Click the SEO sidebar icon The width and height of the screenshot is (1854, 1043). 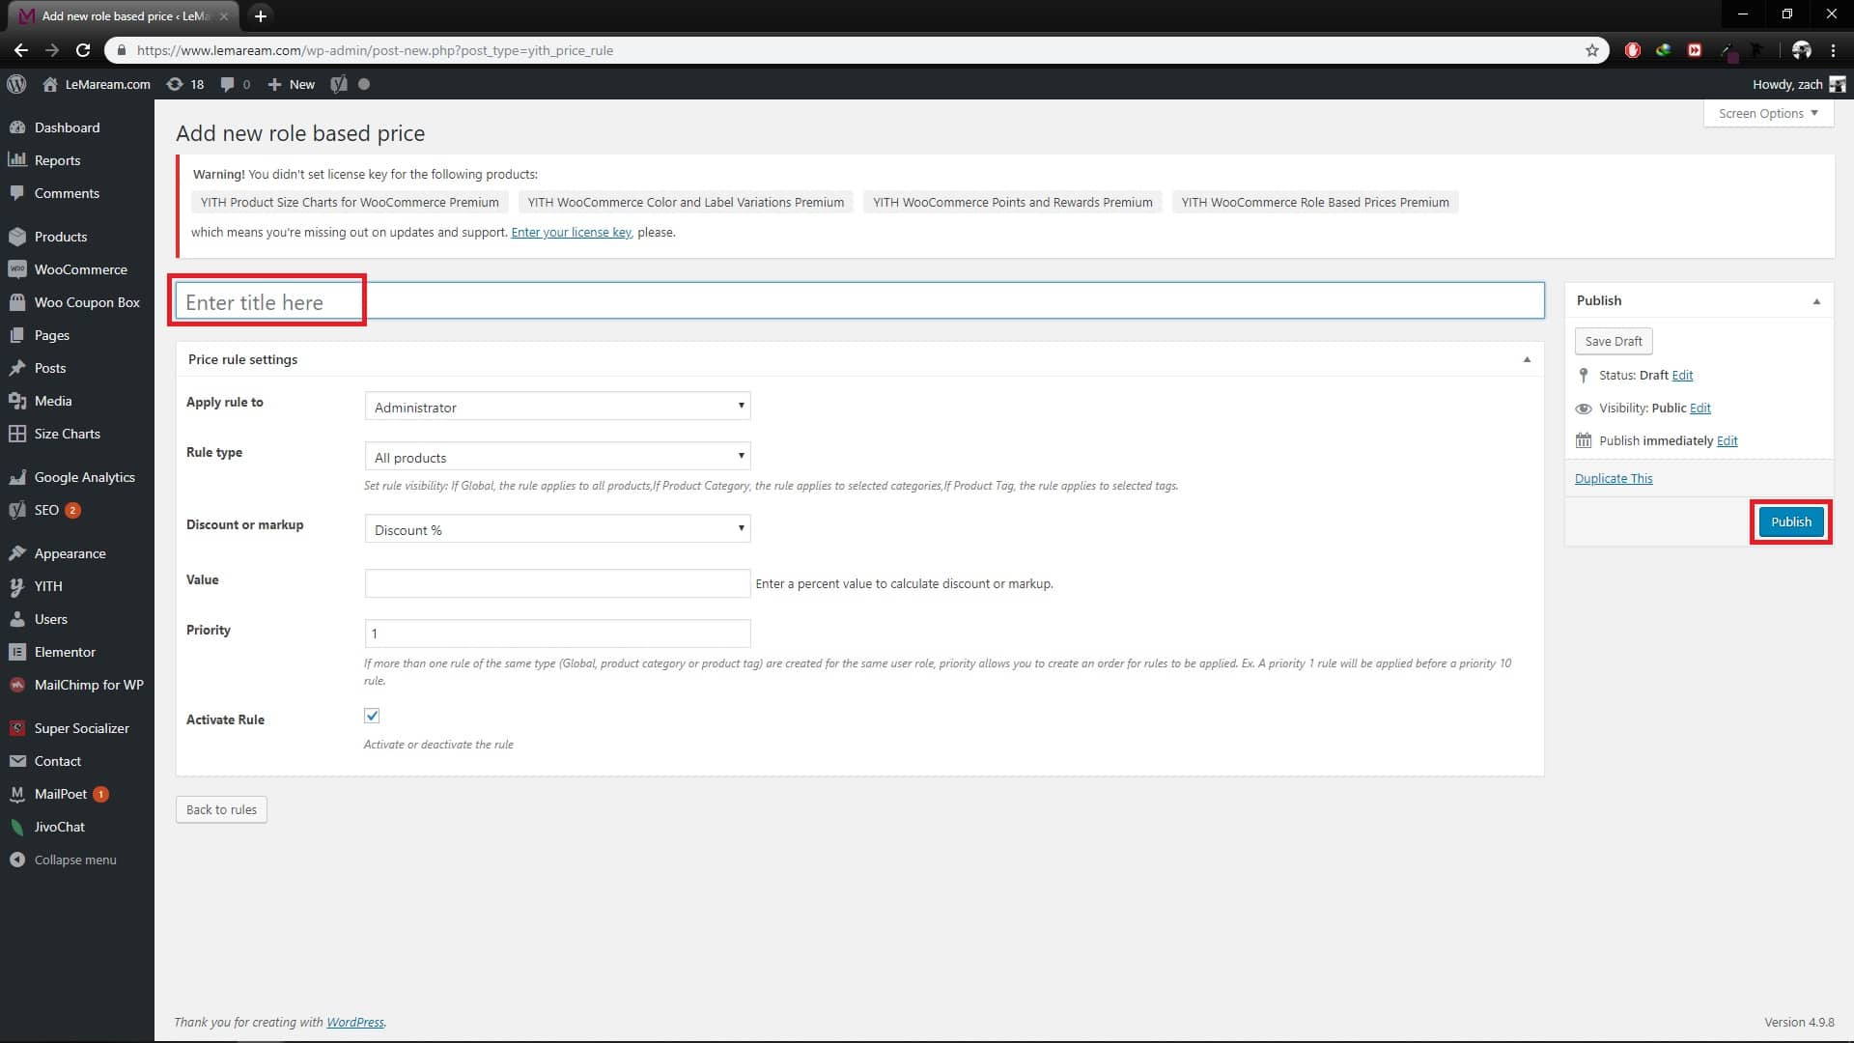pos(17,510)
